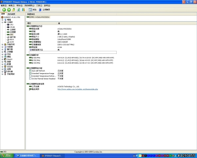The width and height of the screenshot is (197, 158).
Task: Click the 安全性 security shield icon
Action: click(5, 67)
